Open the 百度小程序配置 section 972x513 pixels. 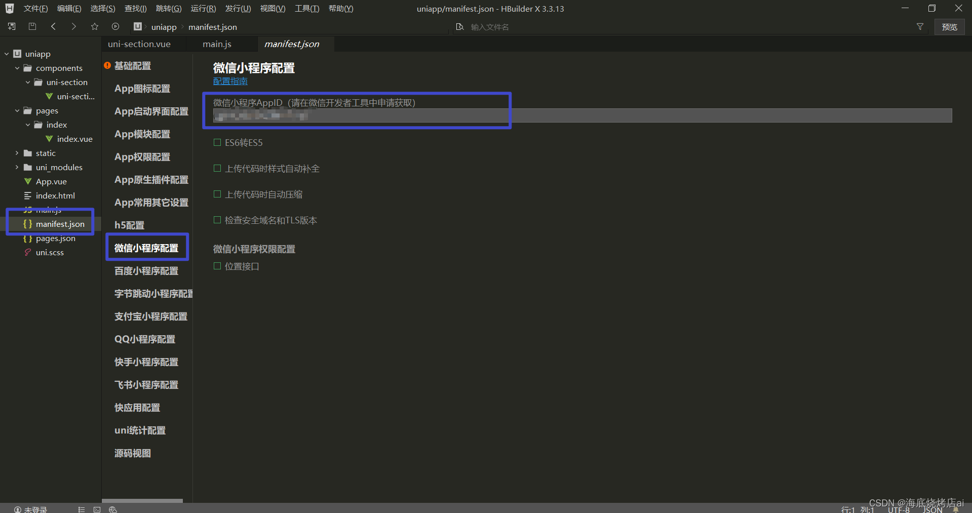pos(146,270)
